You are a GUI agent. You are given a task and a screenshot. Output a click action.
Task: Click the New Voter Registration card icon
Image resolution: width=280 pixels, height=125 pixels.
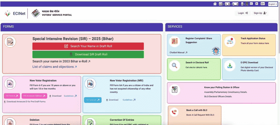pos(10,84)
